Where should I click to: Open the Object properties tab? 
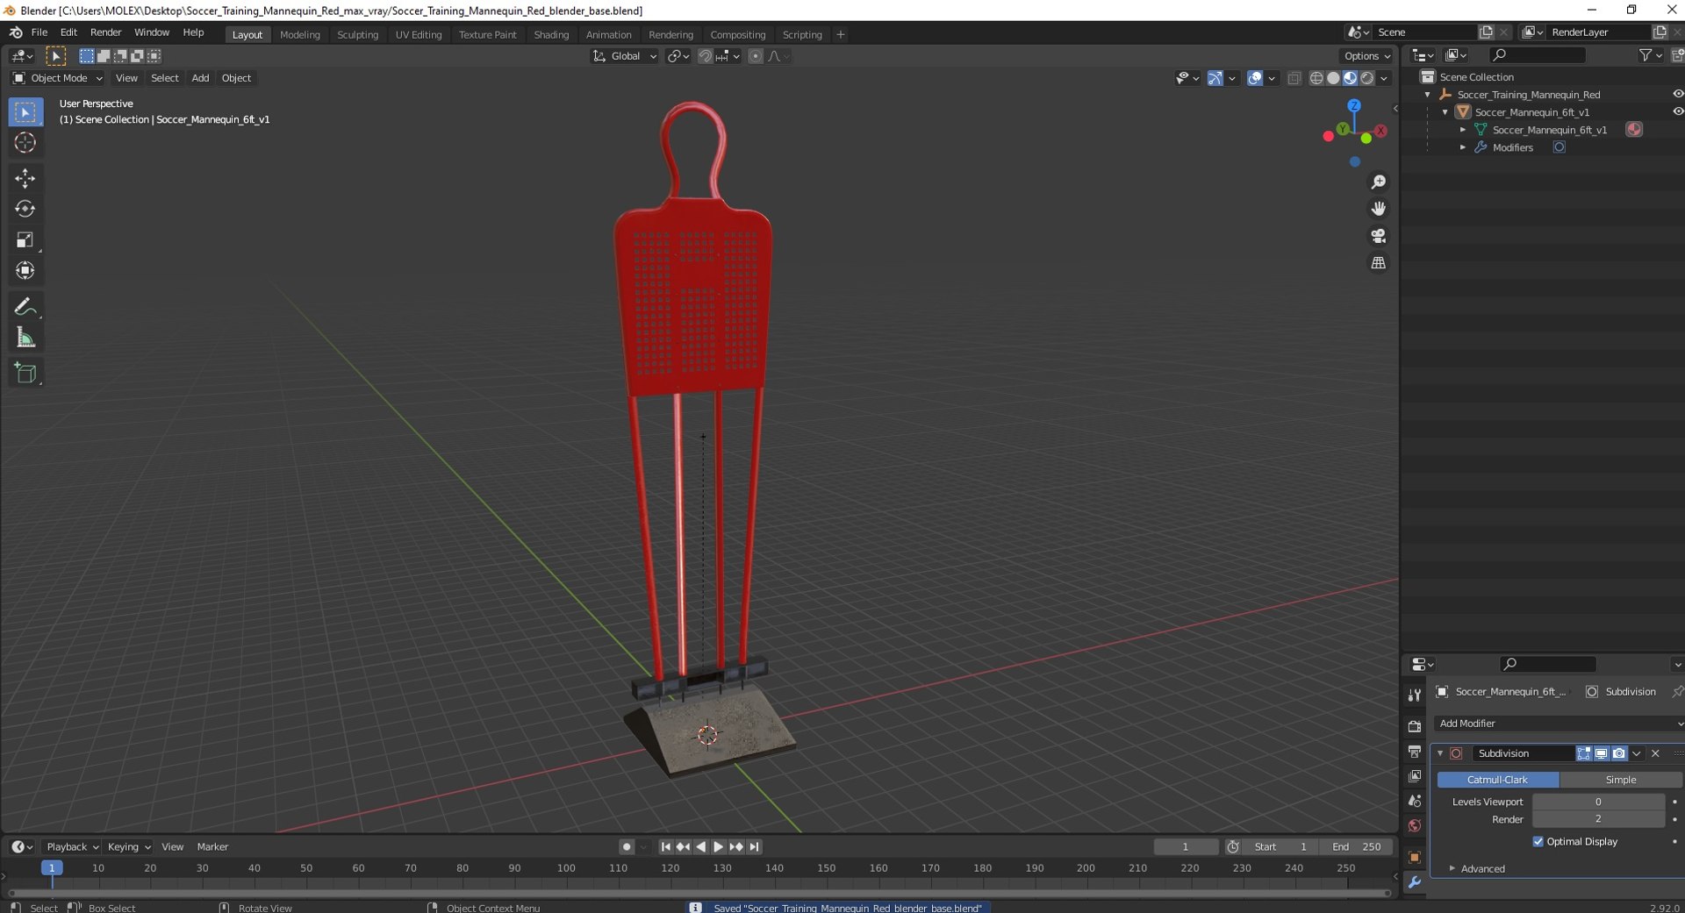(x=1414, y=857)
